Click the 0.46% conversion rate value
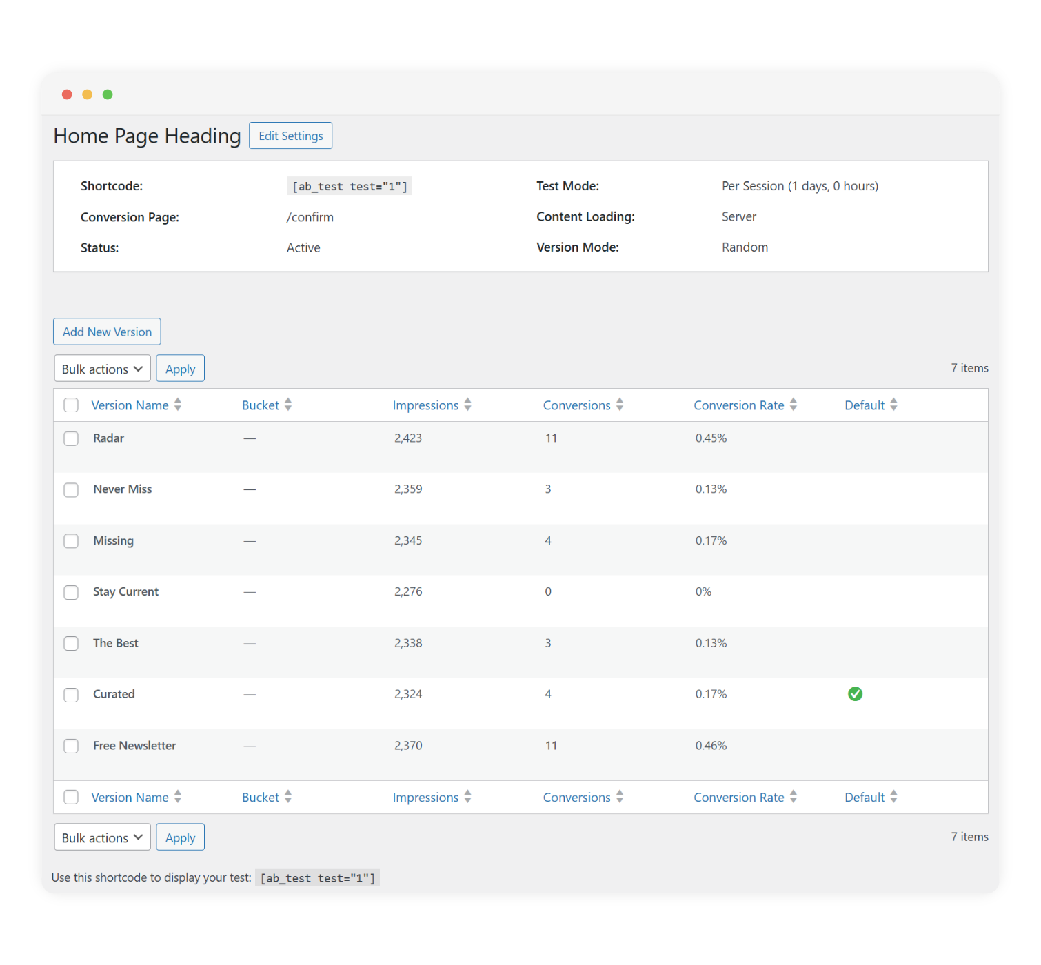This screenshot has width=1041, height=965. 711,746
